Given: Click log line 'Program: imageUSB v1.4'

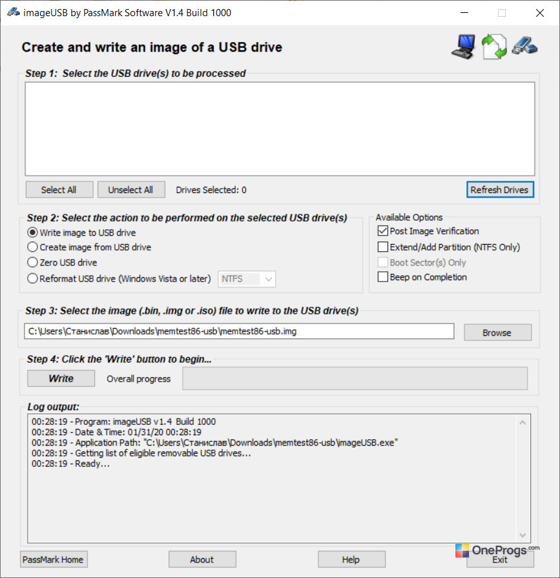Looking at the screenshot, I should click(x=123, y=422).
